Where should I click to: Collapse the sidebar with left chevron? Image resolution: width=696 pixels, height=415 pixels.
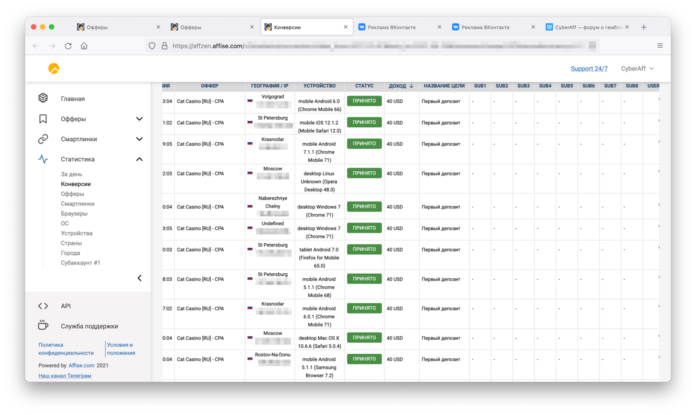[x=140, y=278]
